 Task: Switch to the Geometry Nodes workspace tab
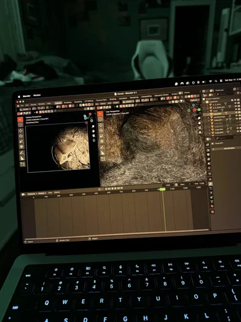161,95
